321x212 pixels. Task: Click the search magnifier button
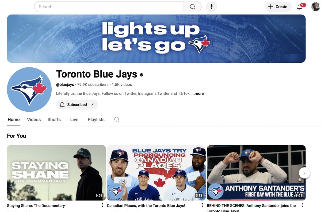(x=193, y=7)
